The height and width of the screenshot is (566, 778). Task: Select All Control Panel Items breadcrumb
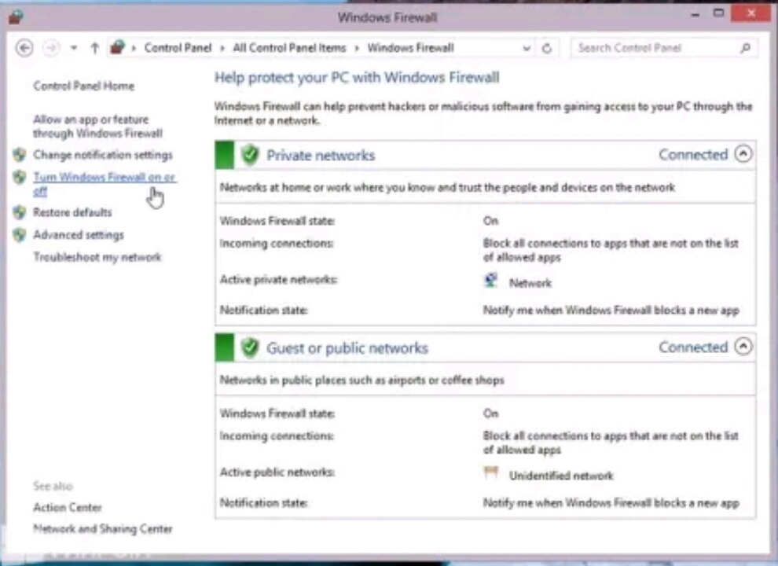(x=289, y=48)
